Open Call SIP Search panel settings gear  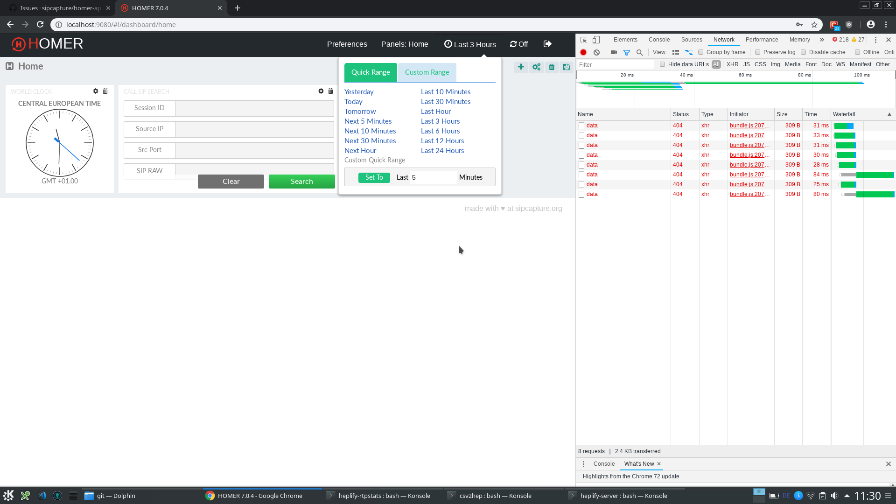[x=321, y=91]
